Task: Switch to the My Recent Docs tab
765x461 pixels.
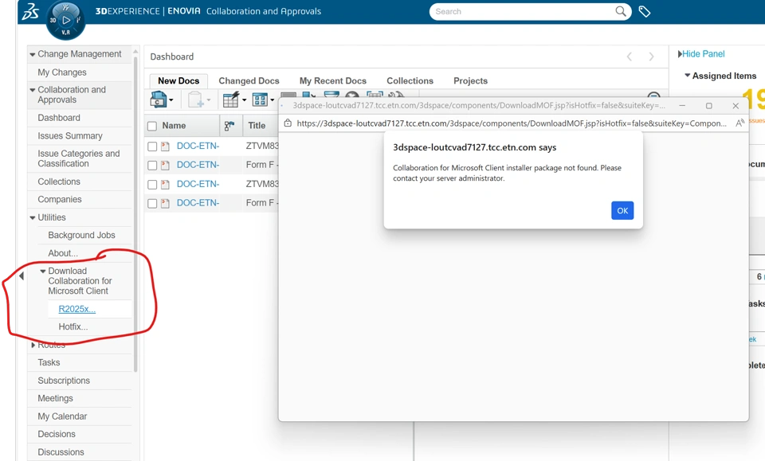Action: click(x=333, y=81)
